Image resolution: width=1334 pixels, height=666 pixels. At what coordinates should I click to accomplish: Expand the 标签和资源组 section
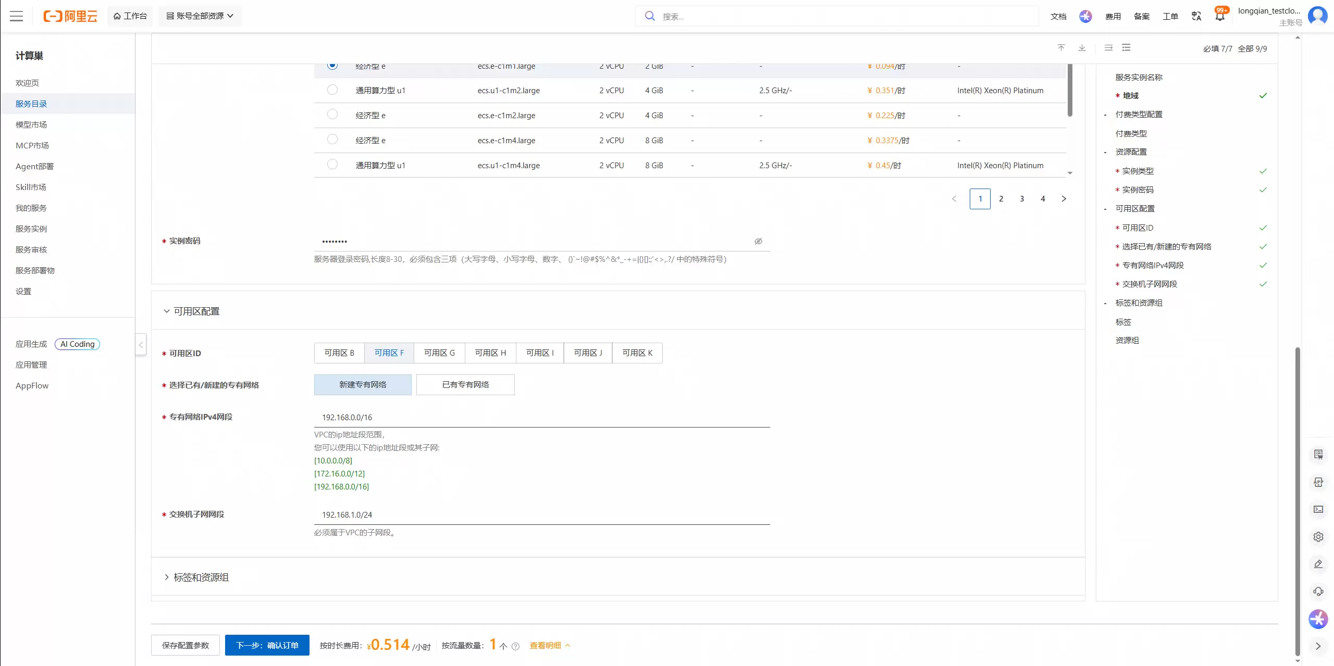pyautogui.click(x=167, y=577)
